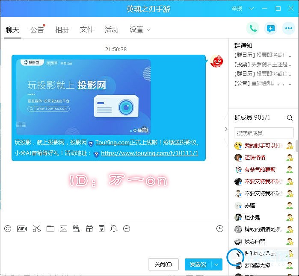Switch to the 聊天 tab
The height and width of the screenshot is (276, 299).
(12, 30)
